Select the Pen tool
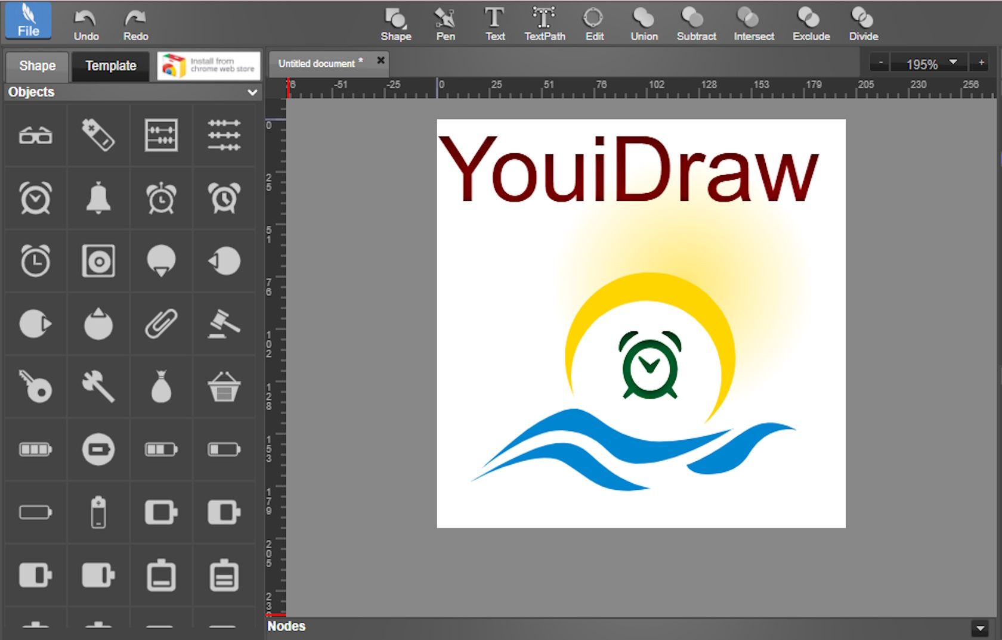Screen dimensions: 1002x640 click(x=445, y=23)
